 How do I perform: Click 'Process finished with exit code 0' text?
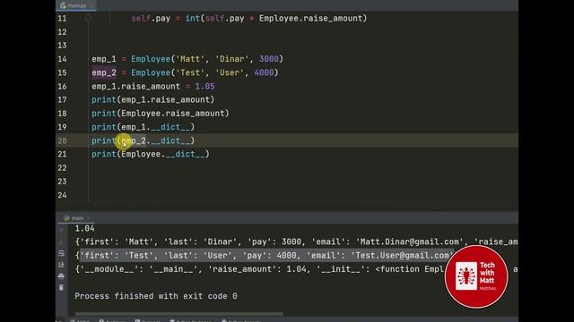[156, 296]
